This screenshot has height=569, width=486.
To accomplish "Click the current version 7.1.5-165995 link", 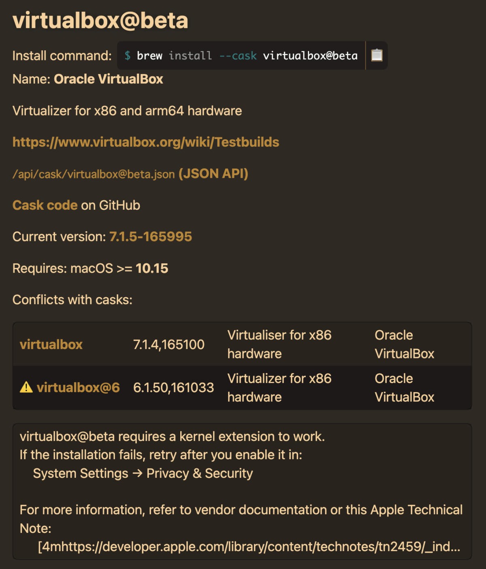I will tap(151, 236).
